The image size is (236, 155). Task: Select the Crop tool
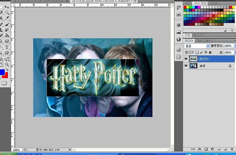click(x=1, y=18)
